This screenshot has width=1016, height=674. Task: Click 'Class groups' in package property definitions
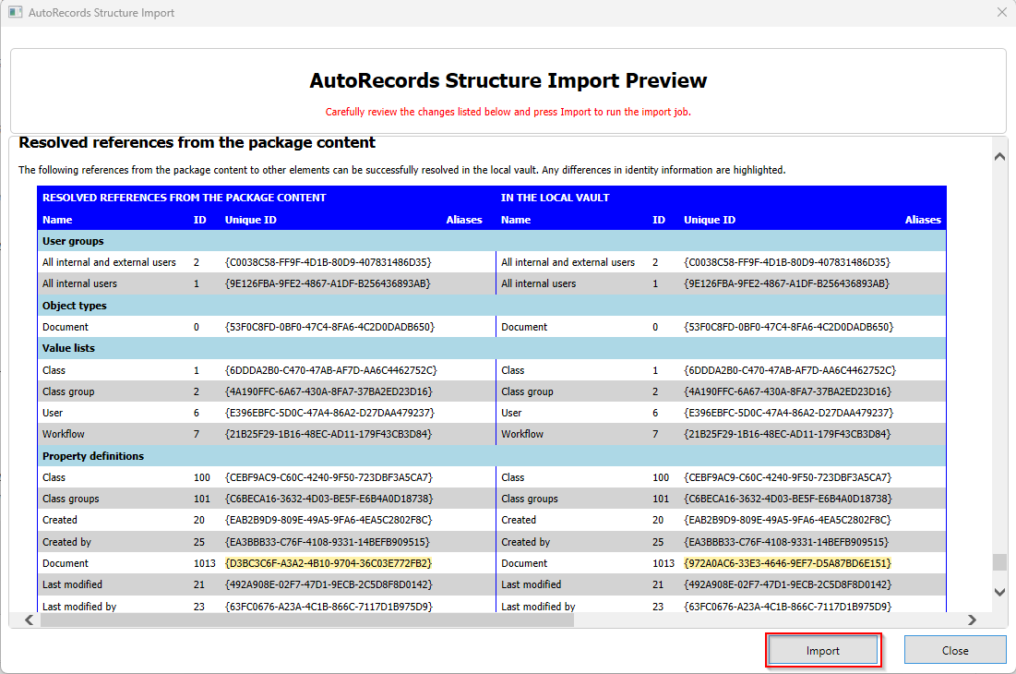pos(71,499)
